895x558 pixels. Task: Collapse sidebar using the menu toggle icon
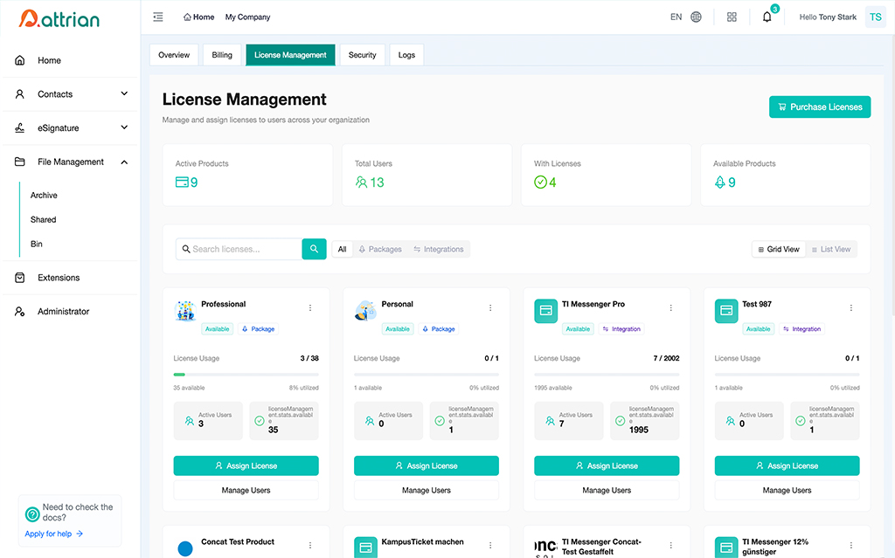click(158, 17)
